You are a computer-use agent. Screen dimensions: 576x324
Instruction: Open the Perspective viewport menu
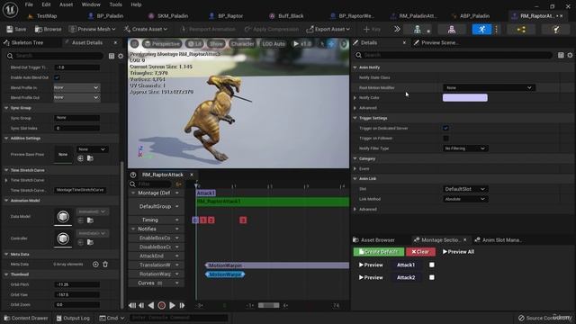click(162, 44)
